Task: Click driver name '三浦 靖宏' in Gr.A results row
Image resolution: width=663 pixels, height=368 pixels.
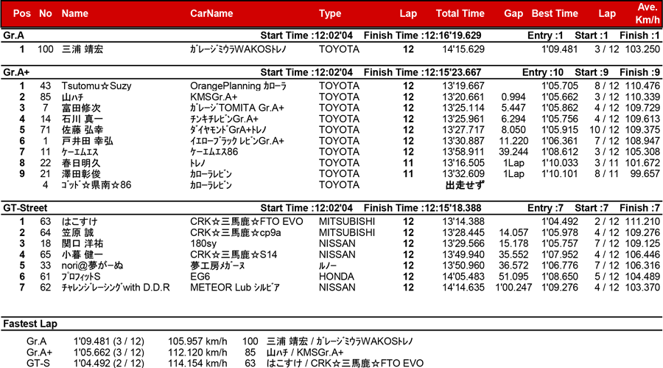Action: (x=82, y=49)
